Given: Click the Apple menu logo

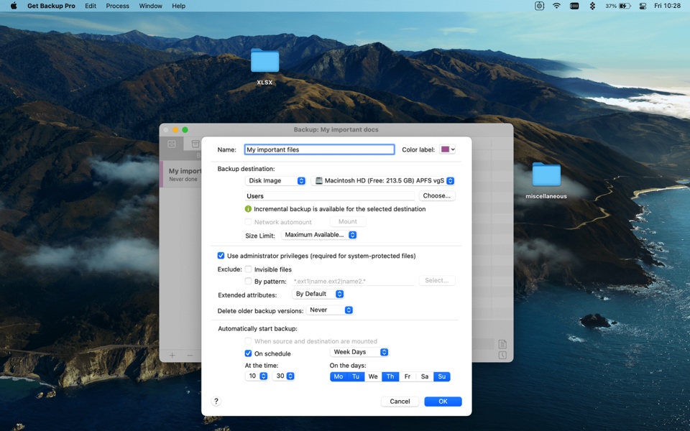Looking at the screenshot, I should [x=13, y=6].
